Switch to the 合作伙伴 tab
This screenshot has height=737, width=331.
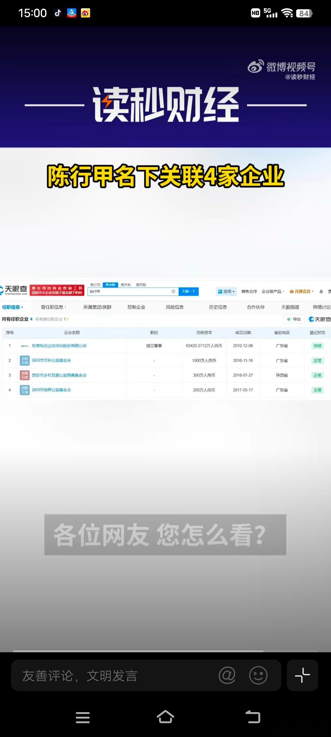point(256,307)
